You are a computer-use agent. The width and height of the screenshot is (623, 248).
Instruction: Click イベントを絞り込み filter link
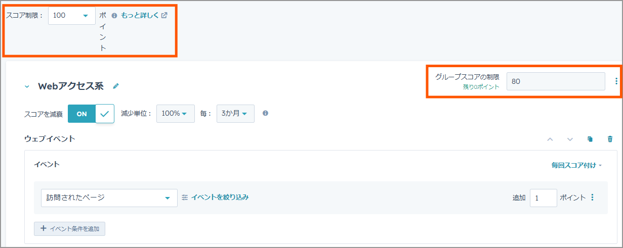tap(215, 197)
